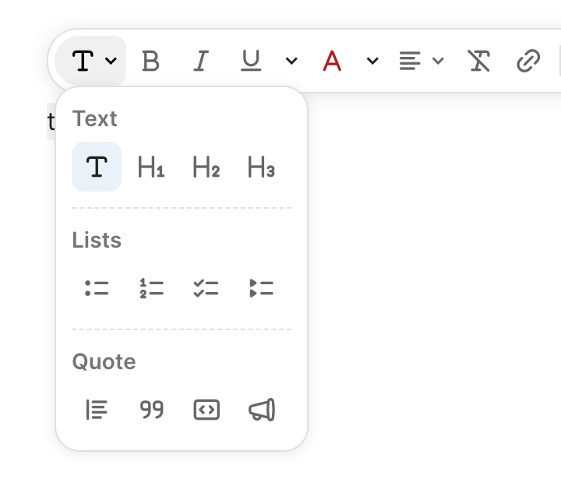Viewport: 561px width, 500px height.
Task: Insert a callout with megaphone icon
Action: click(x=261, y=410)
